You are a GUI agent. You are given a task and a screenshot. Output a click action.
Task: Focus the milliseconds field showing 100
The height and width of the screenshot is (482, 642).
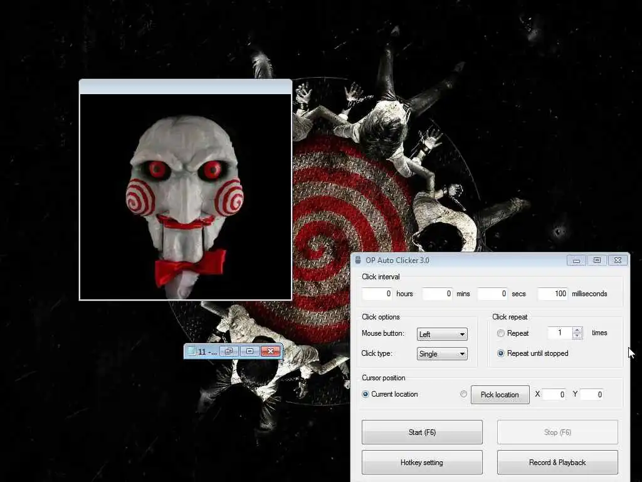point(553,294)
